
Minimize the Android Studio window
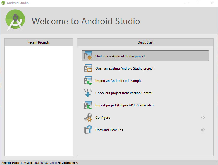click(187, 3)
